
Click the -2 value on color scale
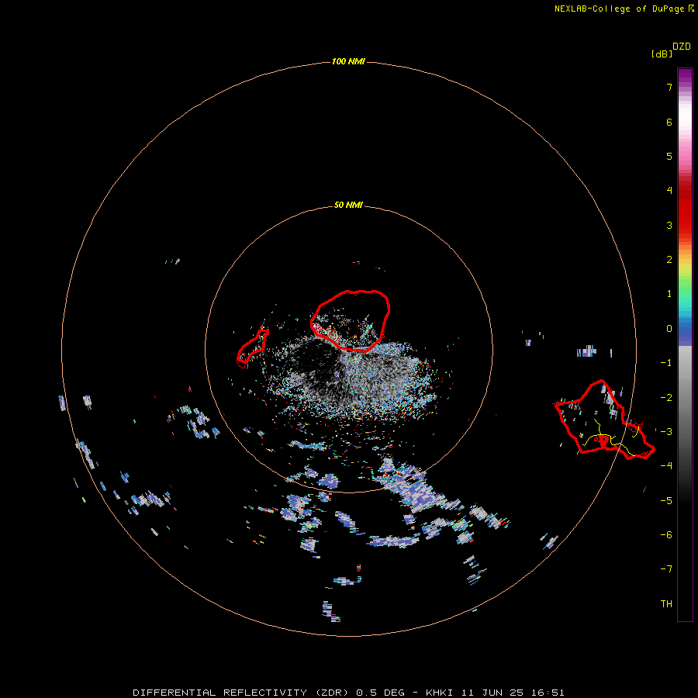coord(666,398)
